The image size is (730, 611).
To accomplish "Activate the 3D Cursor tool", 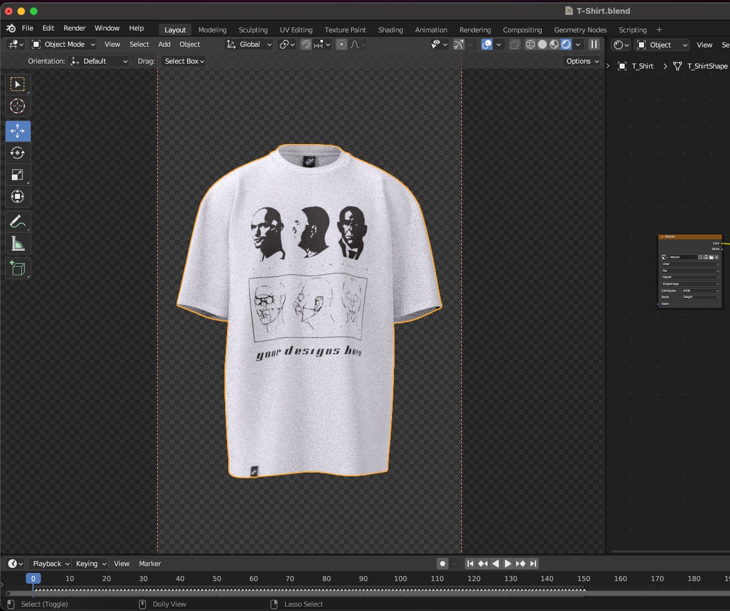I will [17, 106].
